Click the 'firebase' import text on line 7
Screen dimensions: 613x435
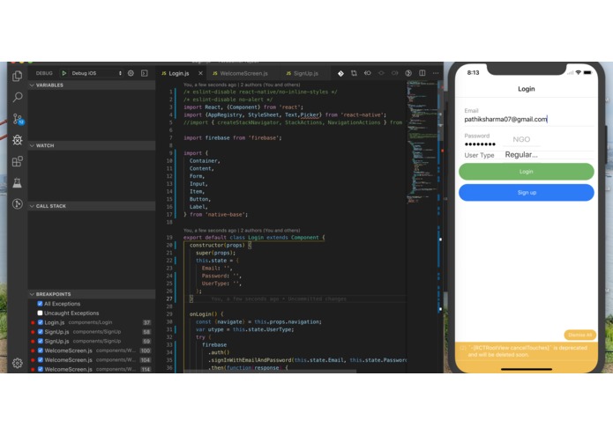tap(264, 137)
